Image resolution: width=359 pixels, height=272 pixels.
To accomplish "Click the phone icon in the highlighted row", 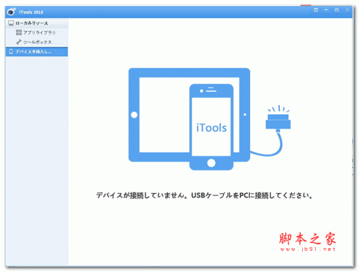I will 11,51.
